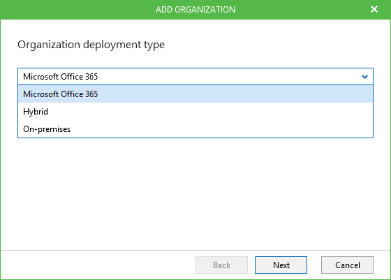Click the ADD ORGANIZATION title bar text
391x280 pixels.
(x=195, y=10)
